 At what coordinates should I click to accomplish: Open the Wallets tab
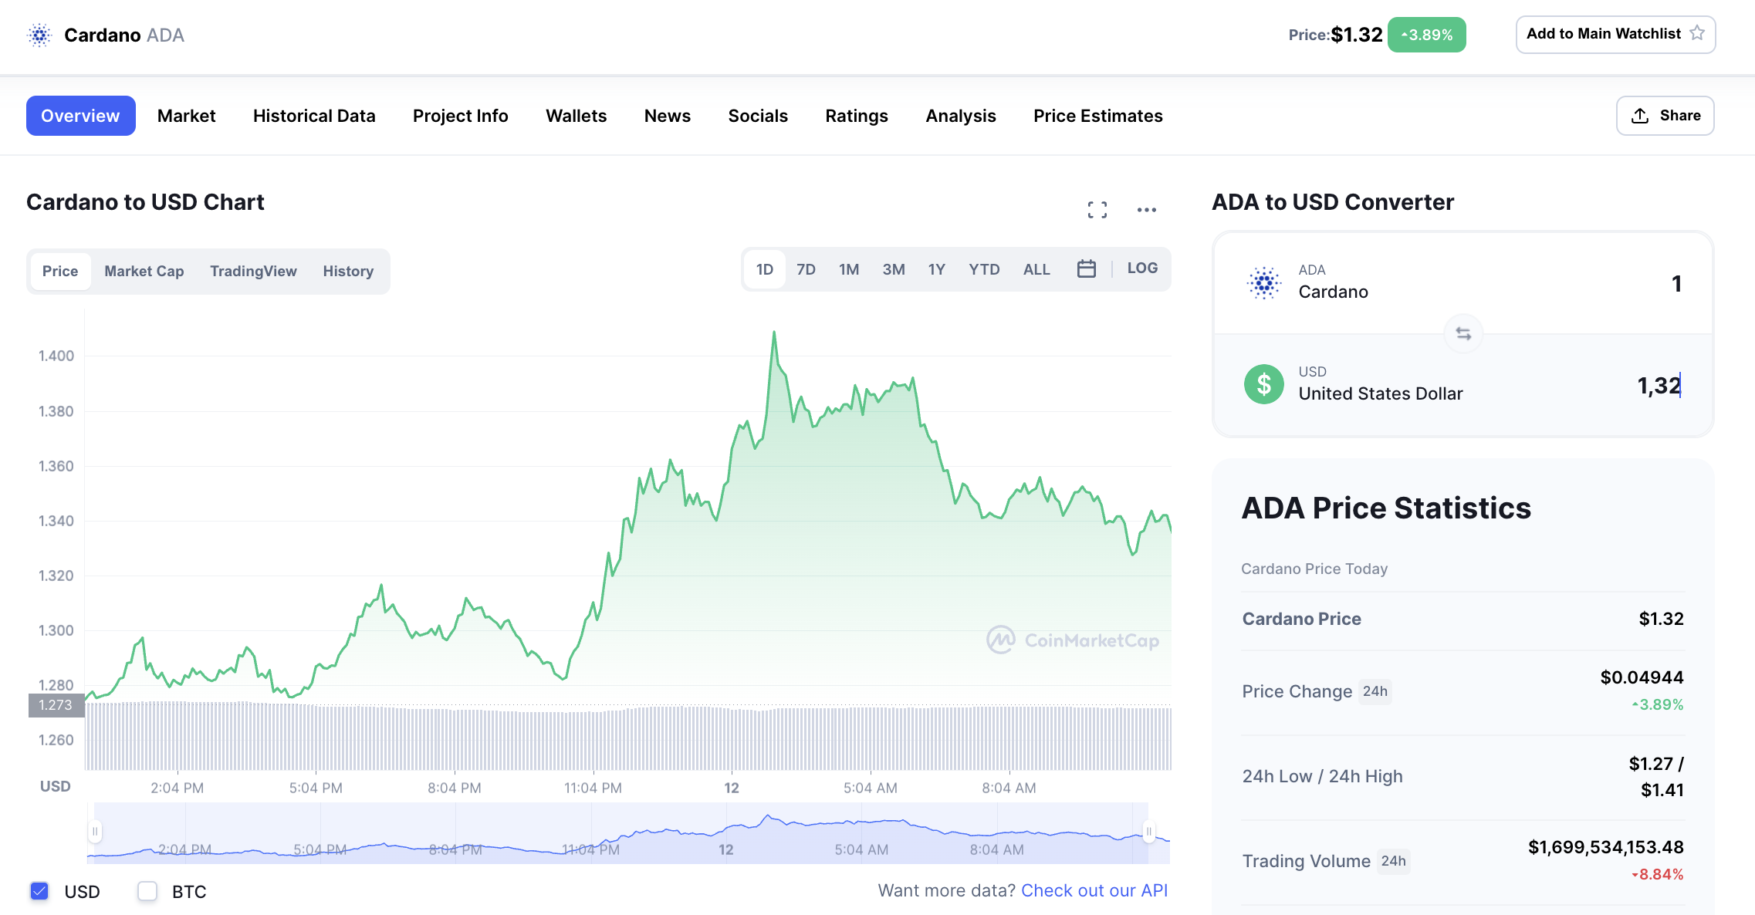coord(577,116)
